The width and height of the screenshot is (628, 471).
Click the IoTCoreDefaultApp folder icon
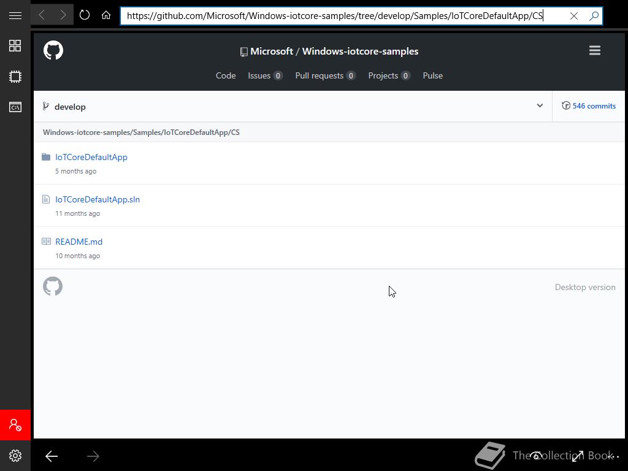click(46, 157)
